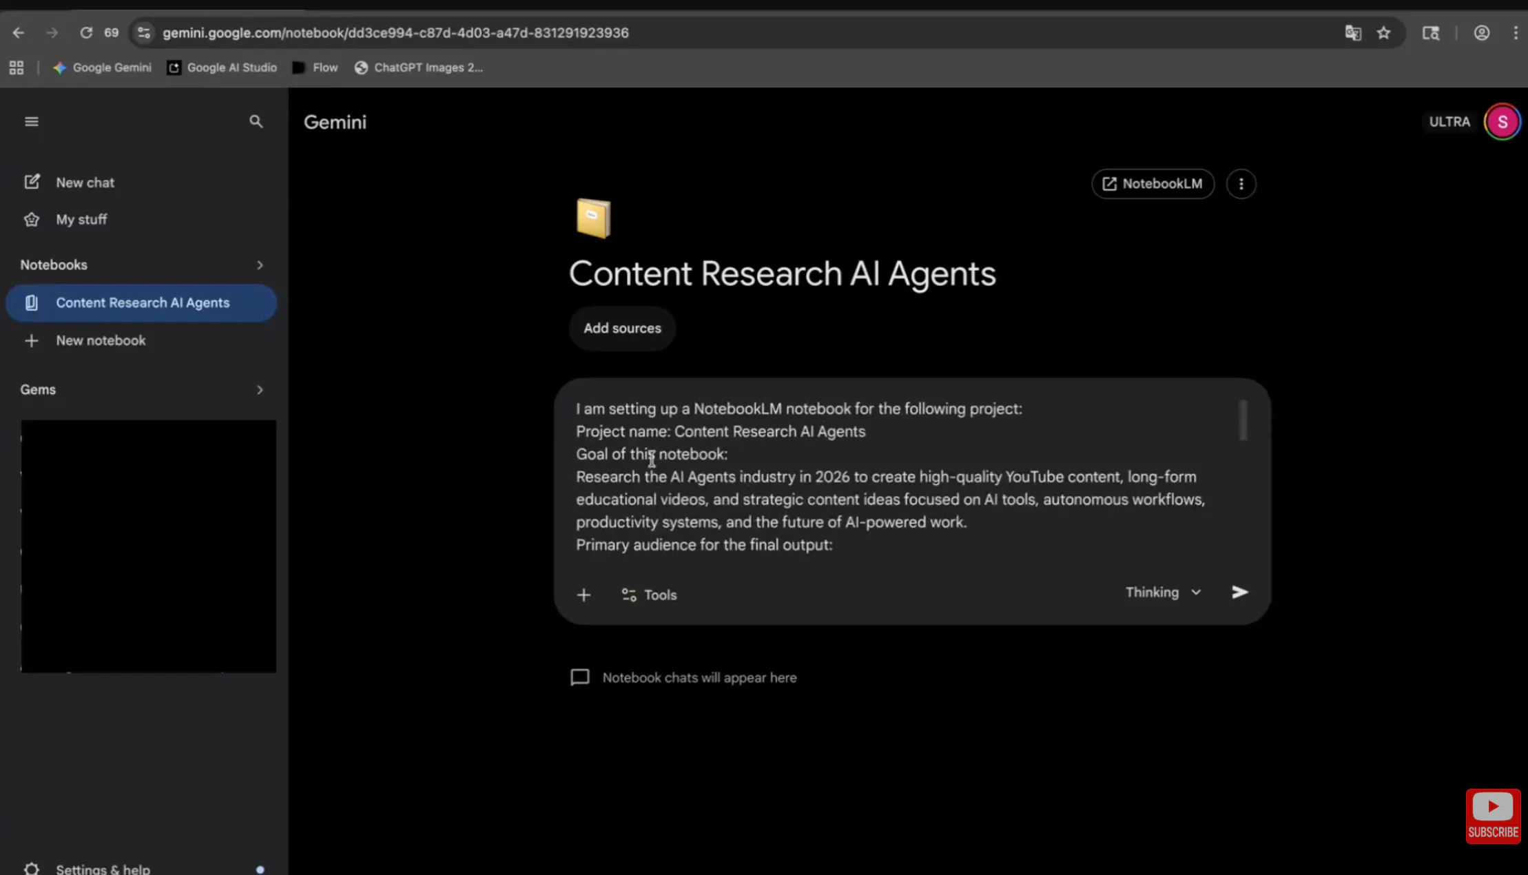Select the Content Research AI Agents notebook
Viewport: 1528px width, 875px height.
click(x=141, y=303)
